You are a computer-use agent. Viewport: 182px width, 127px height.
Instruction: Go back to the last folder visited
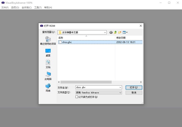(x=111, y=33)
